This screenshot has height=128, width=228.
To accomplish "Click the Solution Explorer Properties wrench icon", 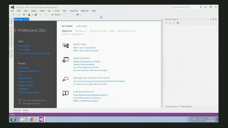I will [178, 23].
